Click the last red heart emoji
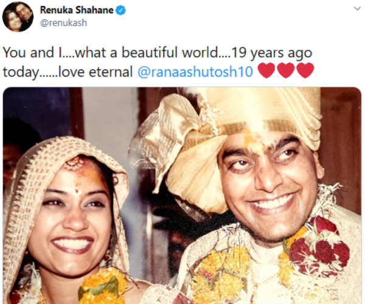 (x=305, y=71)
